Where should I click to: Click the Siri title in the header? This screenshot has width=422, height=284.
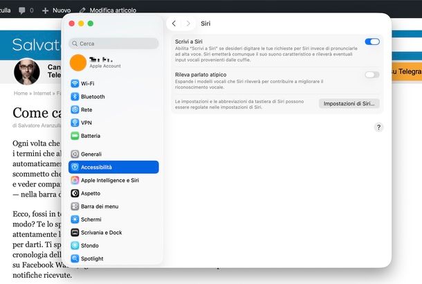205,24
